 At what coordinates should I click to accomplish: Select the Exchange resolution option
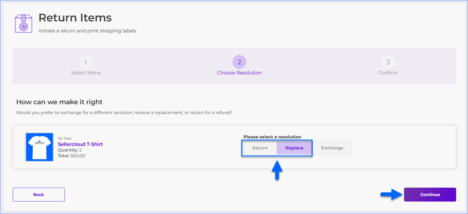(x=332, y=148)
